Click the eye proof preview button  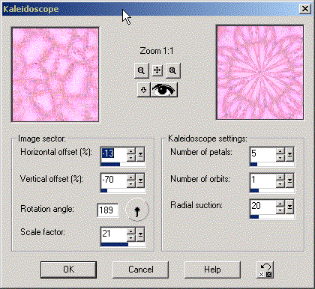(x=163, y=90)
